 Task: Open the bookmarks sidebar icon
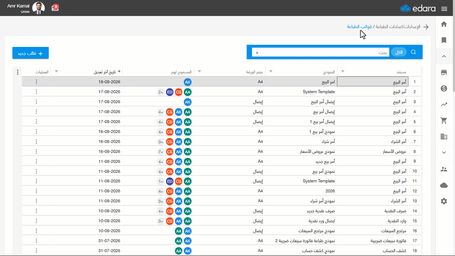pos(444,40)
